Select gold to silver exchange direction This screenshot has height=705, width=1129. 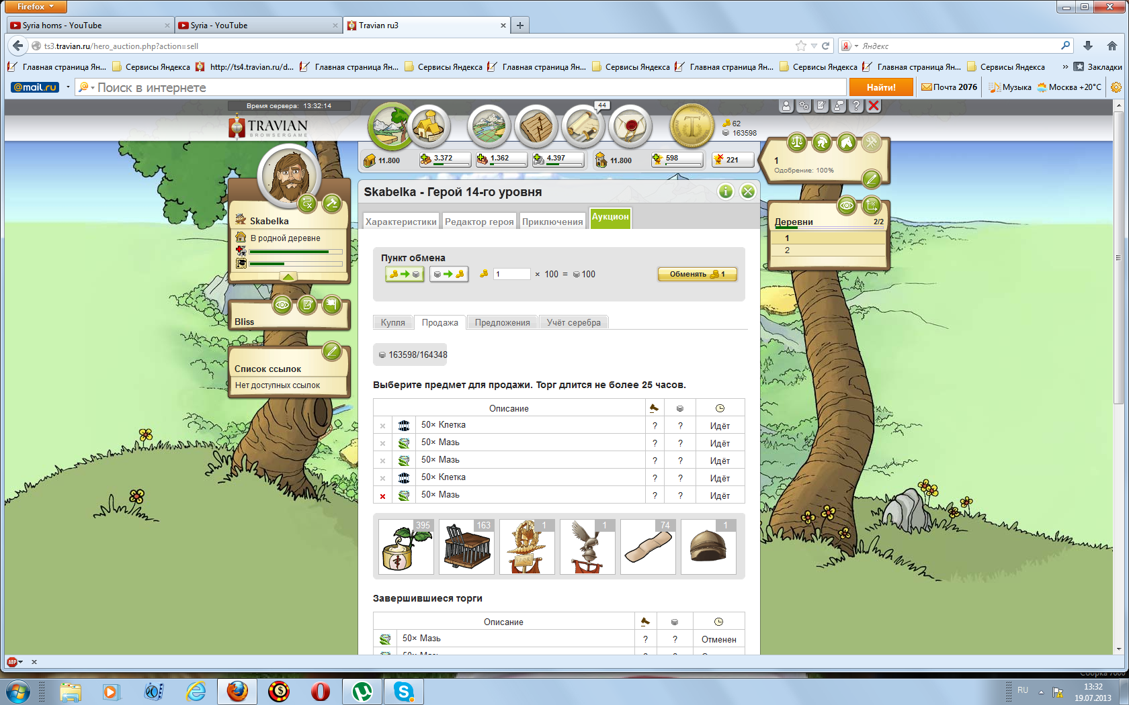405,274
